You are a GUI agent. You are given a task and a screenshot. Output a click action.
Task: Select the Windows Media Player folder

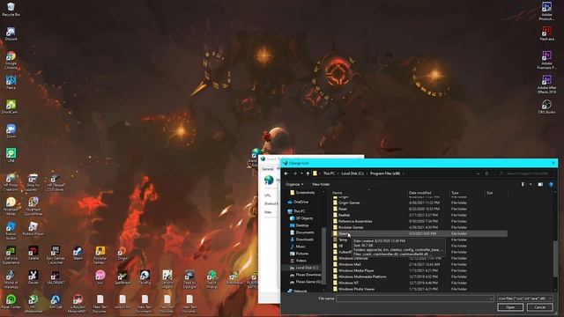click(x=419, y=270)
